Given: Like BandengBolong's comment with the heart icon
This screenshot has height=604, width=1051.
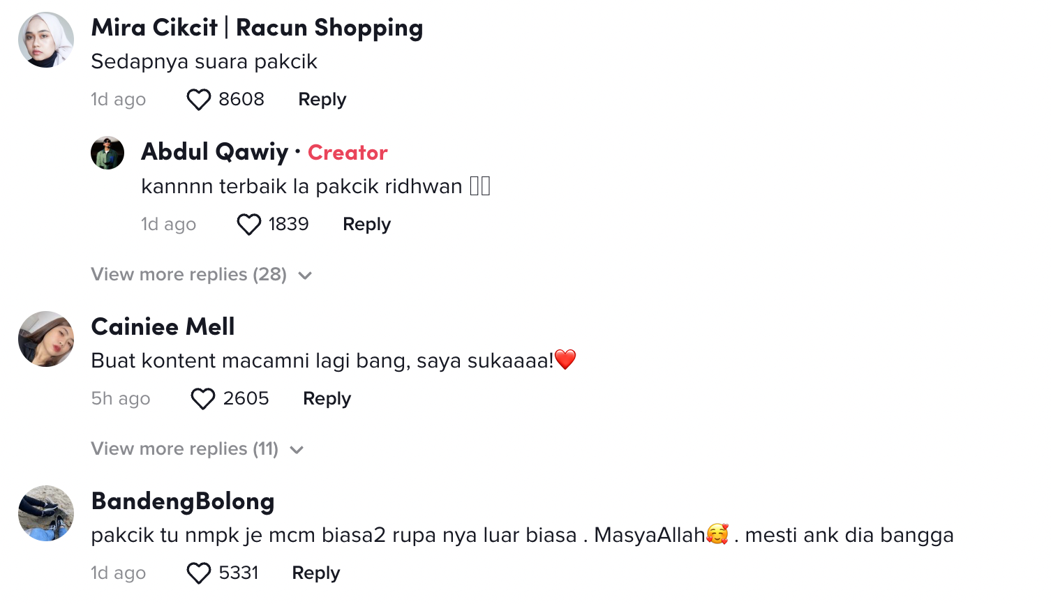Looking at the screenshot, I should [199, 573].
